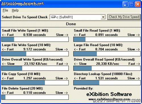Click the Small File Write Speed (1 MB) label
The image size is (142, 104).
pyautogui.click(x=25, y=30)
